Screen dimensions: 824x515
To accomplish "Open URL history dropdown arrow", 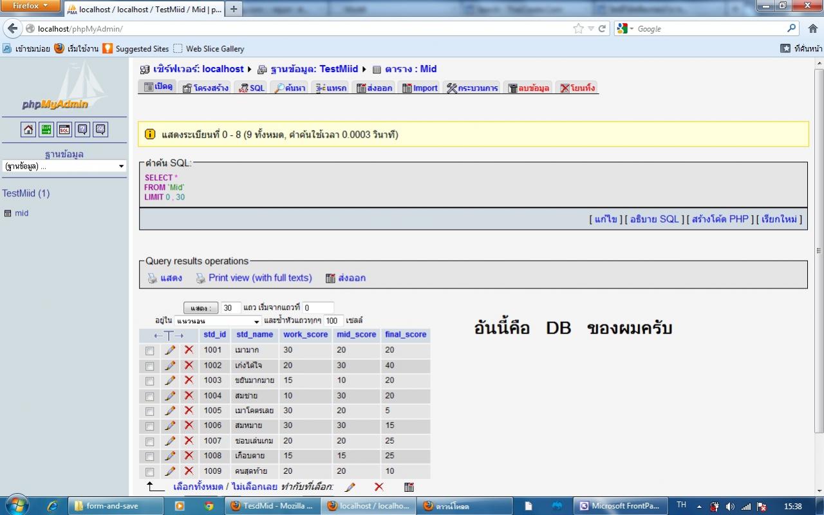I will click(x=591, y=29).
